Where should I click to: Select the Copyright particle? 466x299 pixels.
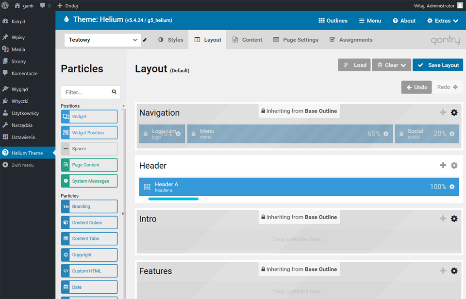[89, 255]
